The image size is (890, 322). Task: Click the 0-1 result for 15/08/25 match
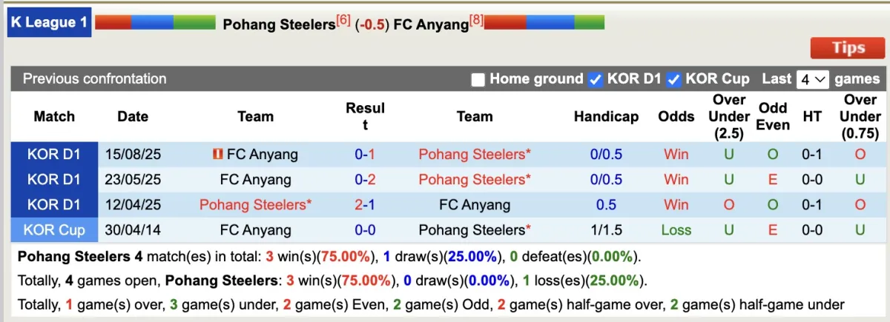point(365,155)
